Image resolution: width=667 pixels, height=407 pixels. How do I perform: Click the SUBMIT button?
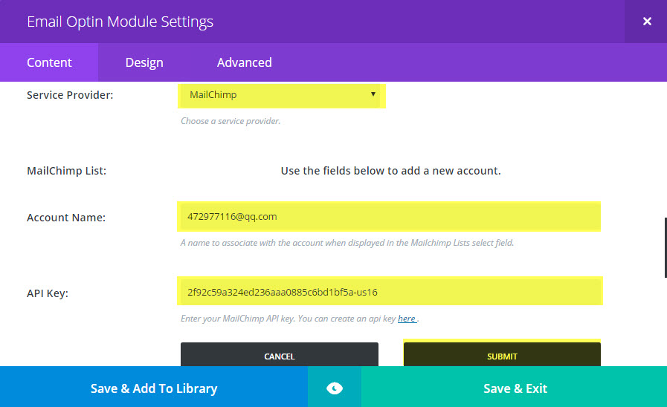(x=502, y=355)
